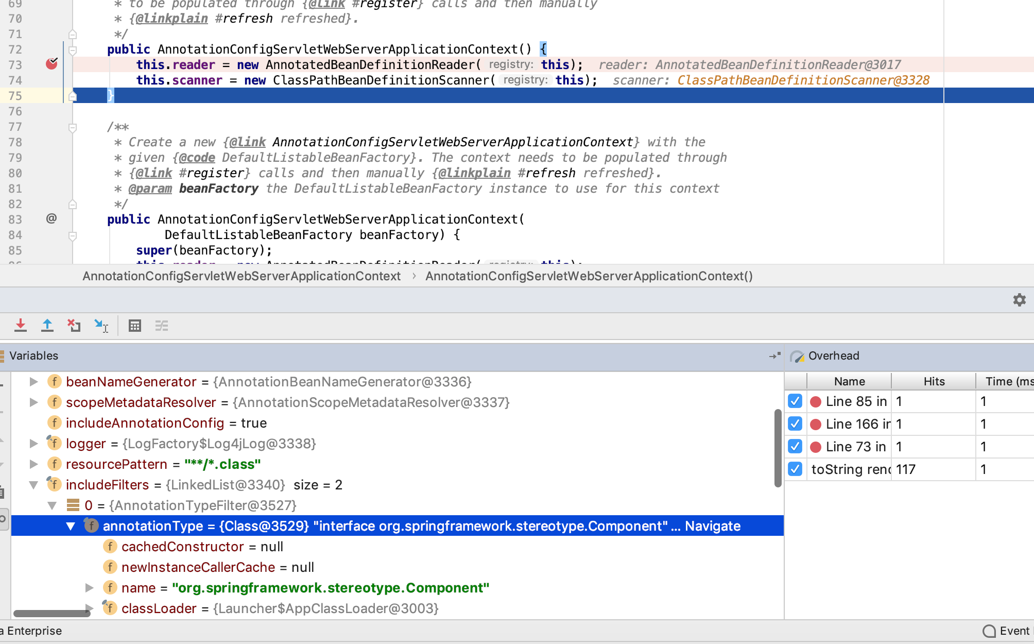Click the restore layout icon beside Variables

(774, 355)
